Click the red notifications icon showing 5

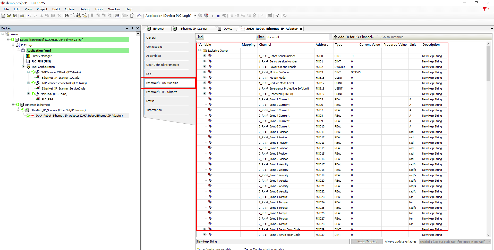tap(486, 9)
